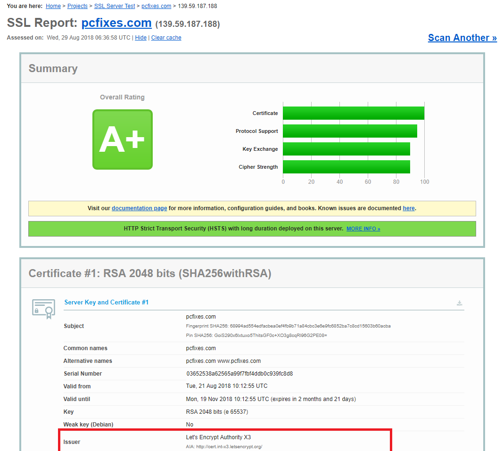Click the Certificate score bar
Screen dimensions: 503x451
(x=354, y=113)
